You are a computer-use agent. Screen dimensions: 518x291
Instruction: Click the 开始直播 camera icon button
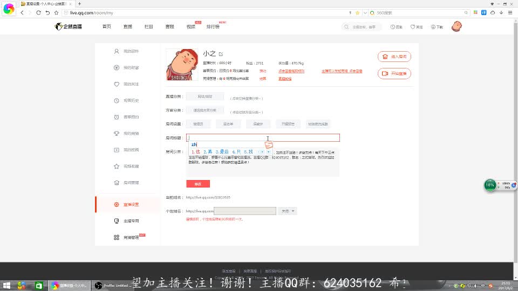[x=394, y=73]
